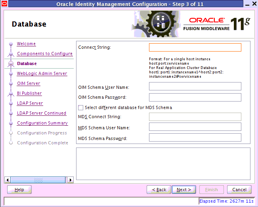258x207 pixels.
Task: Click the left scroll arrow of the navigation scrollbar
Action: 8,180
